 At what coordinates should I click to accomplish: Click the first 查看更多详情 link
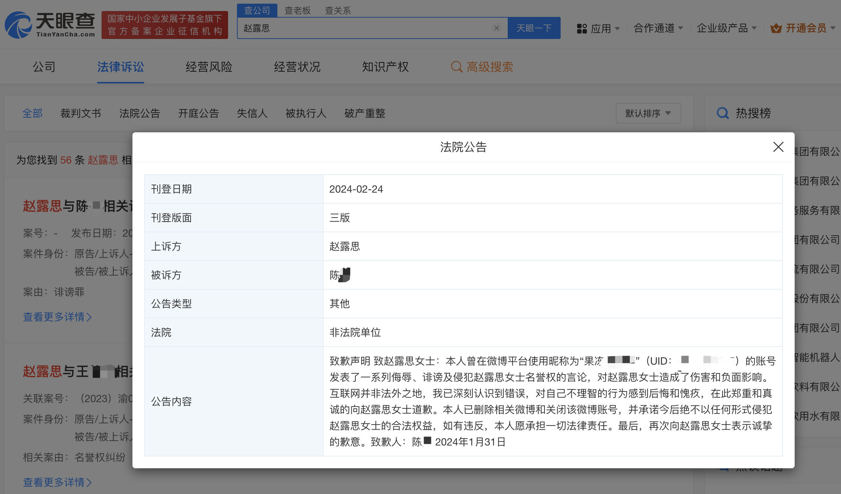coord(57,317)
